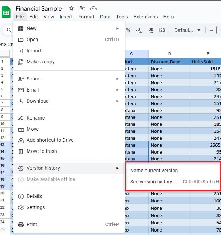Screen dimensions: 221x235
Task: Click the Google Sheets home logo
Action: coord(7,12)
